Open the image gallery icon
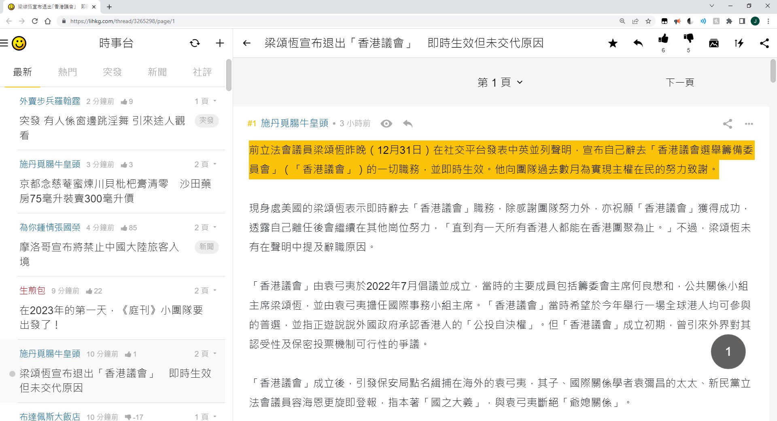This screenshot has height=421, width=777. pyautogui.click(x=714, y=43)
